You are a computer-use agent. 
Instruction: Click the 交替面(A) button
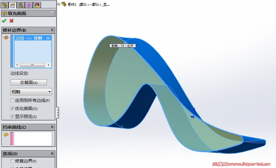click(x=29, y=83)
